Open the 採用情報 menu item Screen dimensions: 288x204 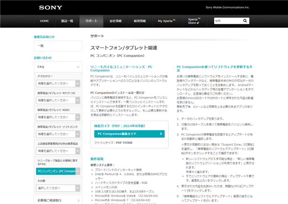click(x=140, y=21)
